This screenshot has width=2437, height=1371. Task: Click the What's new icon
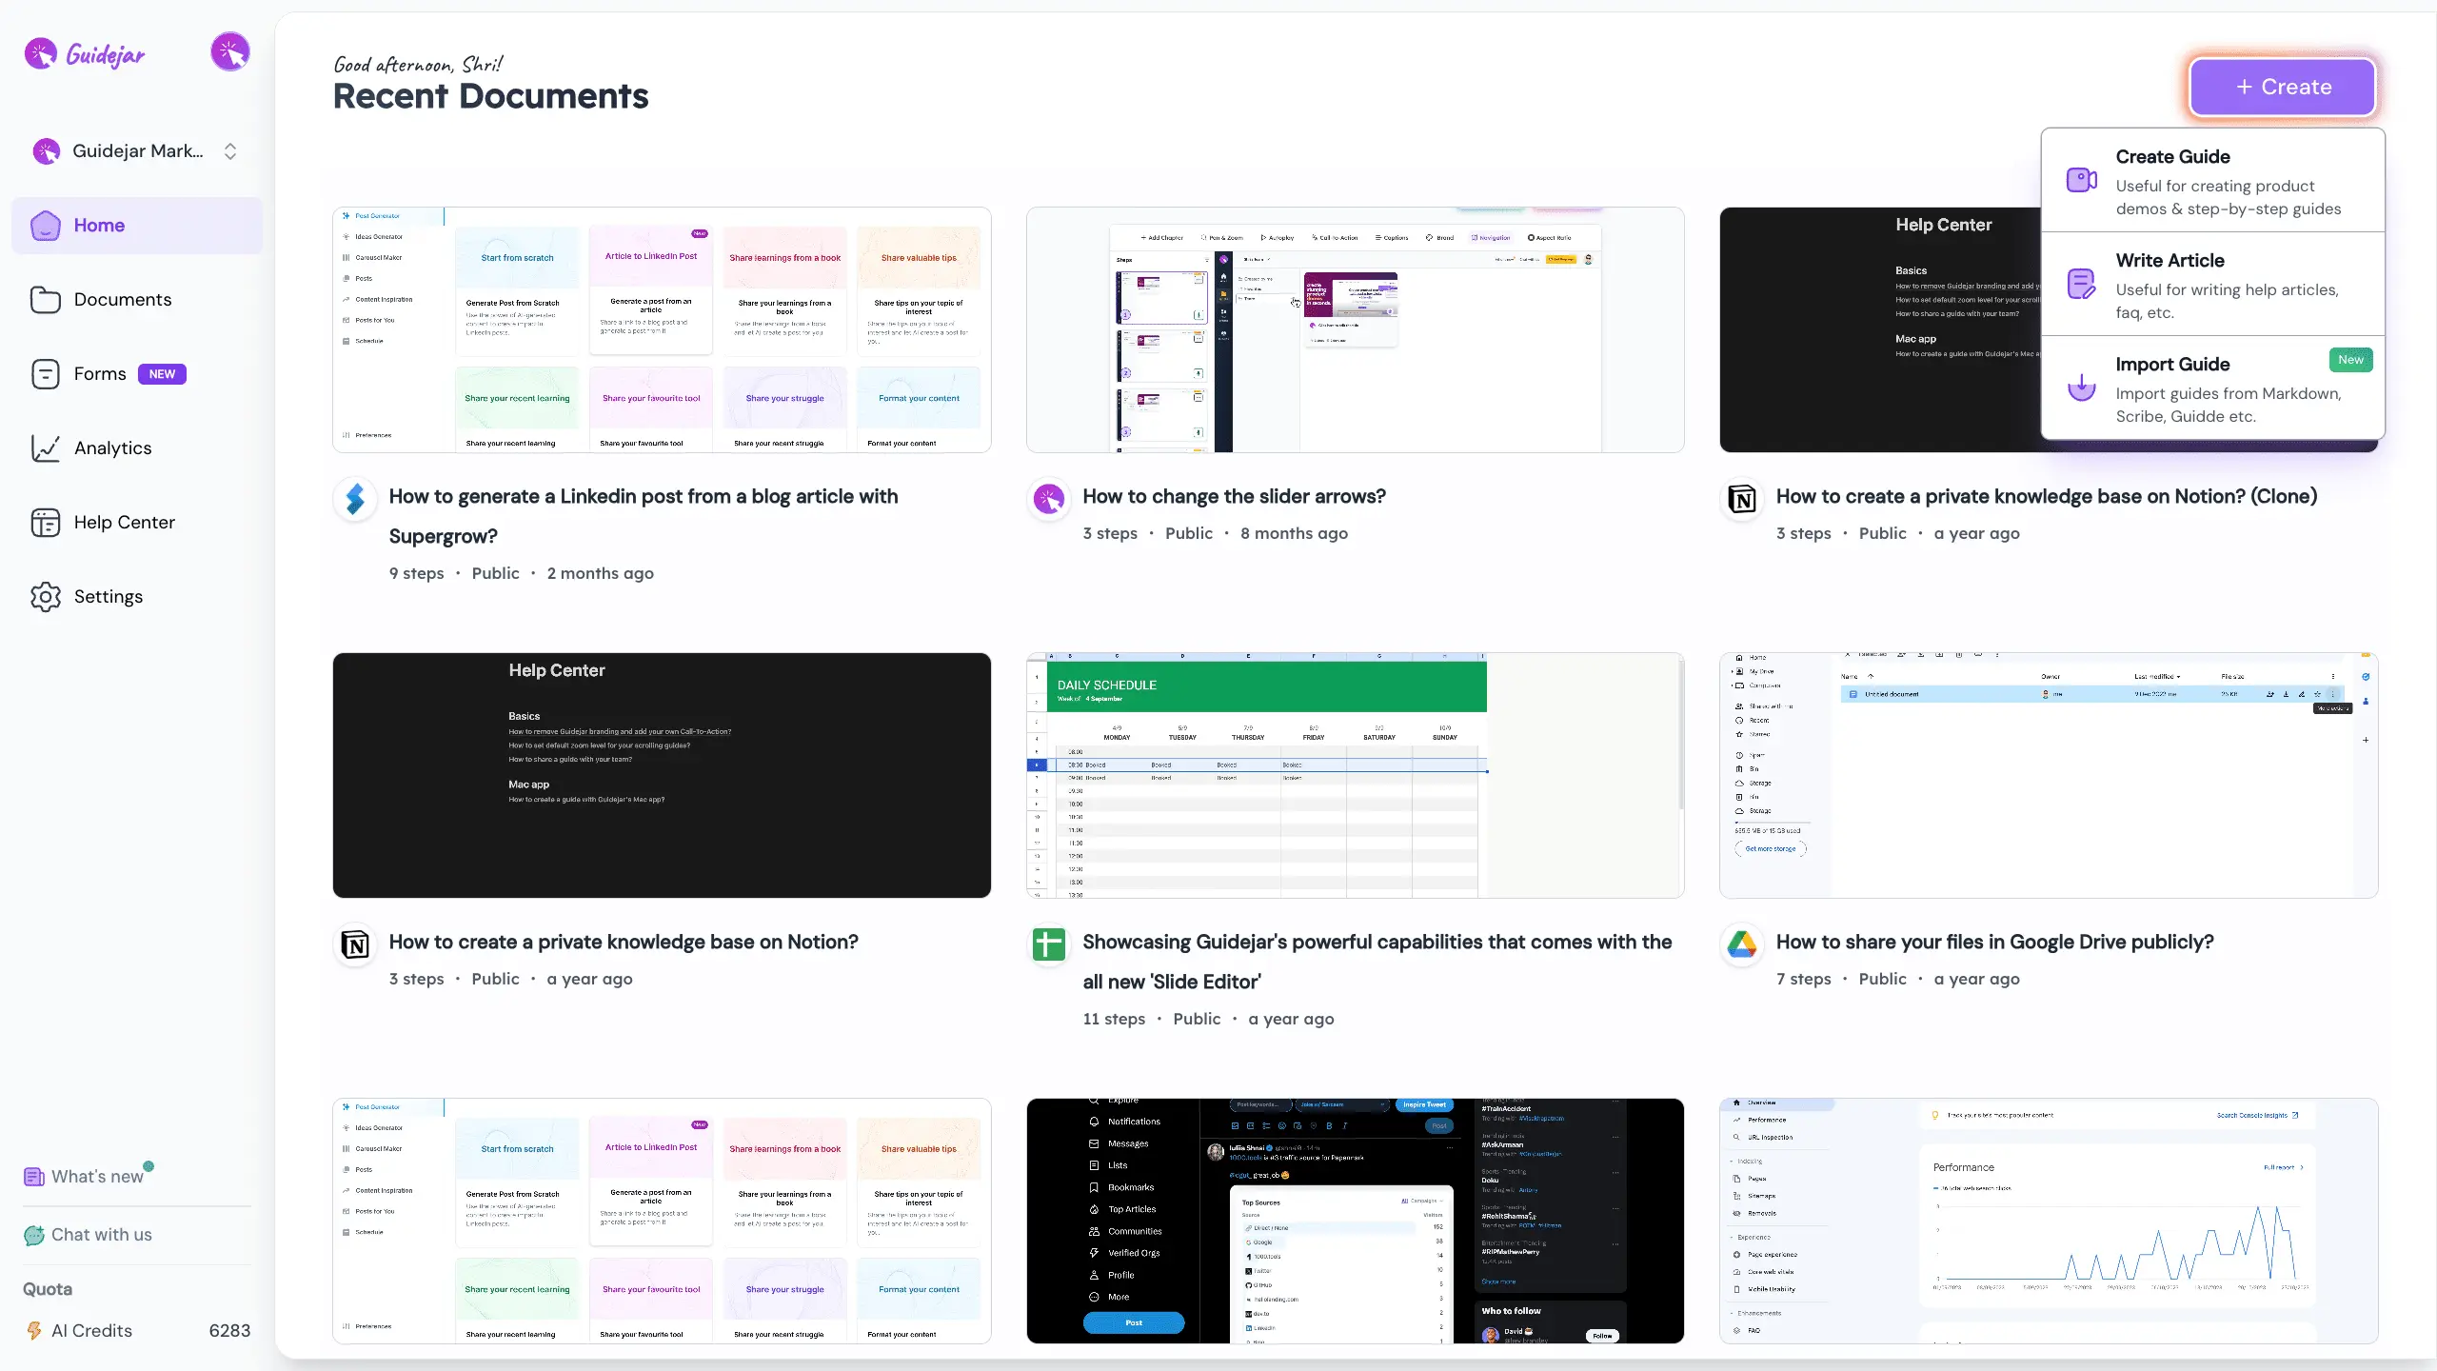(34, 1178)
